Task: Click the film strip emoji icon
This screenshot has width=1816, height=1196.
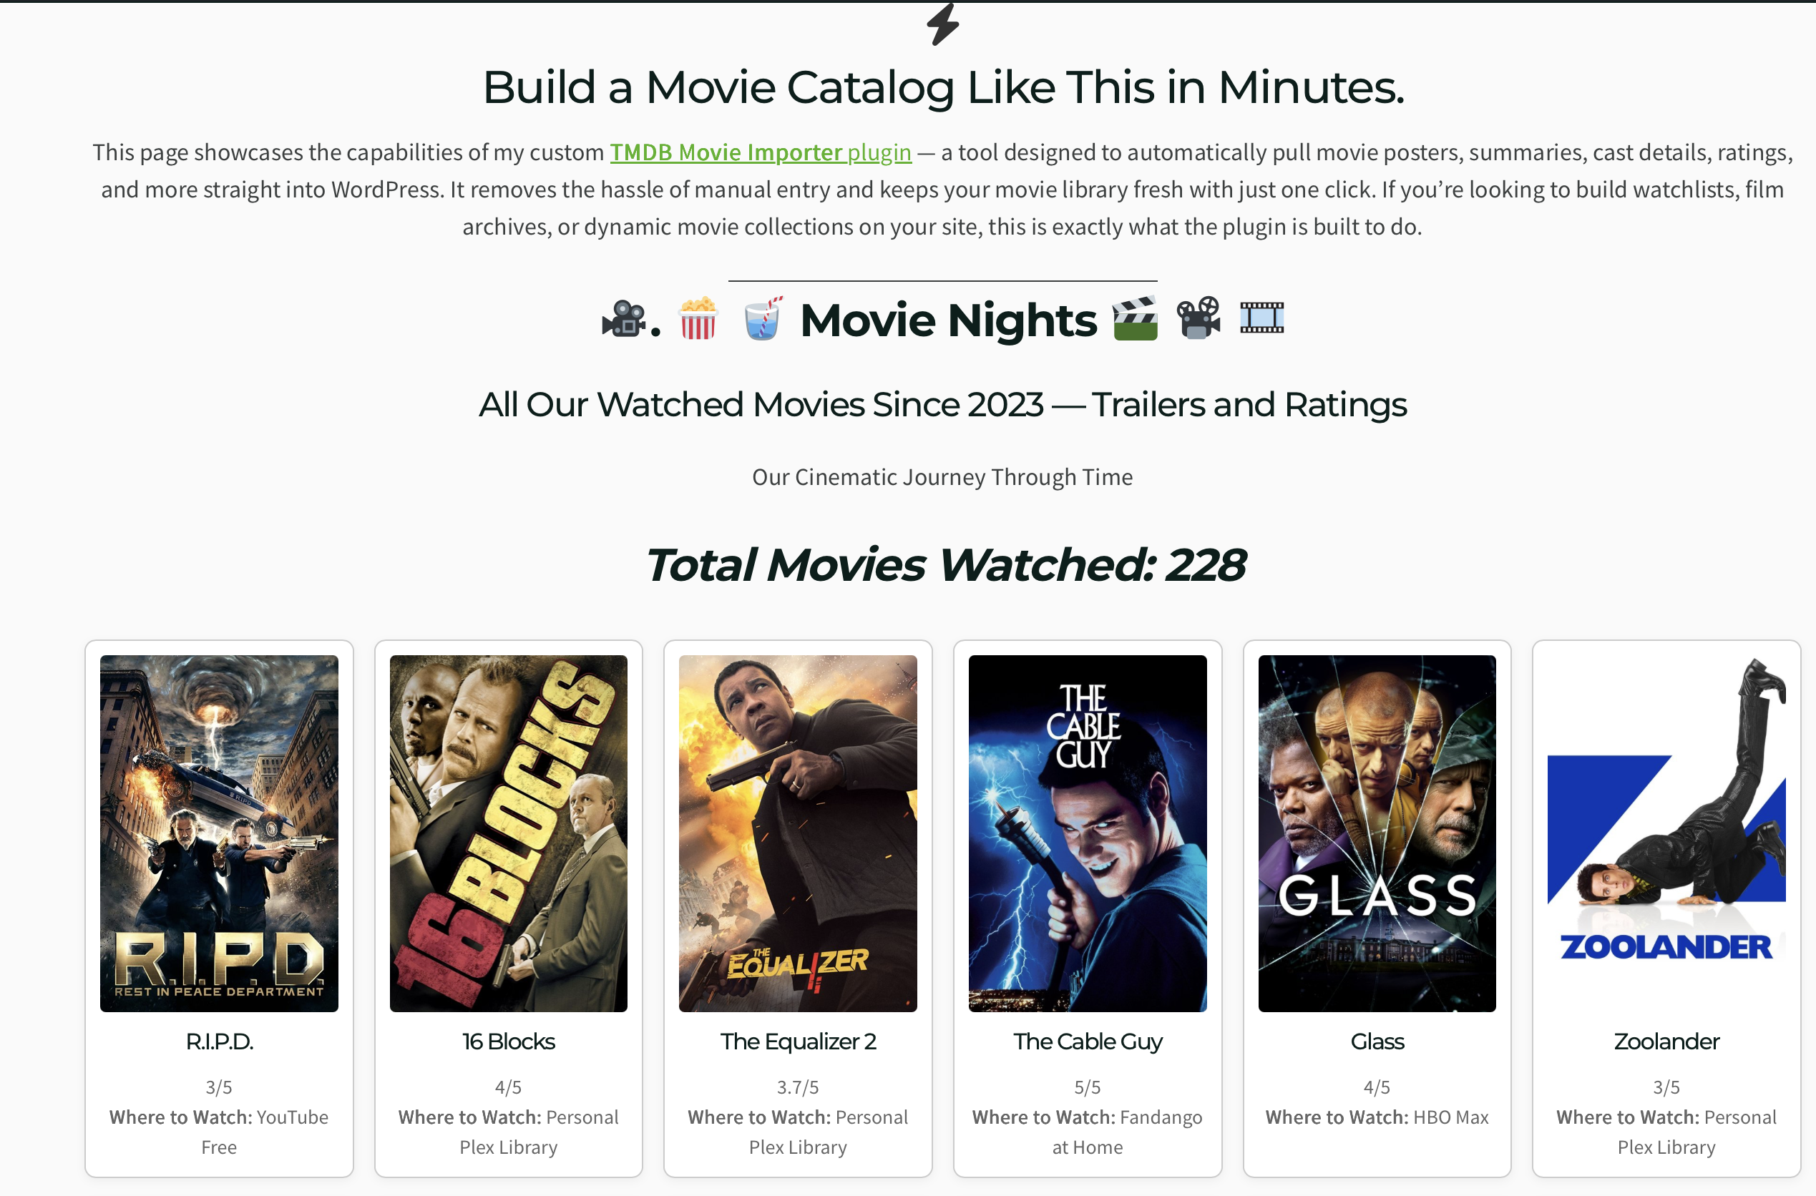Action: [1261, 318]
